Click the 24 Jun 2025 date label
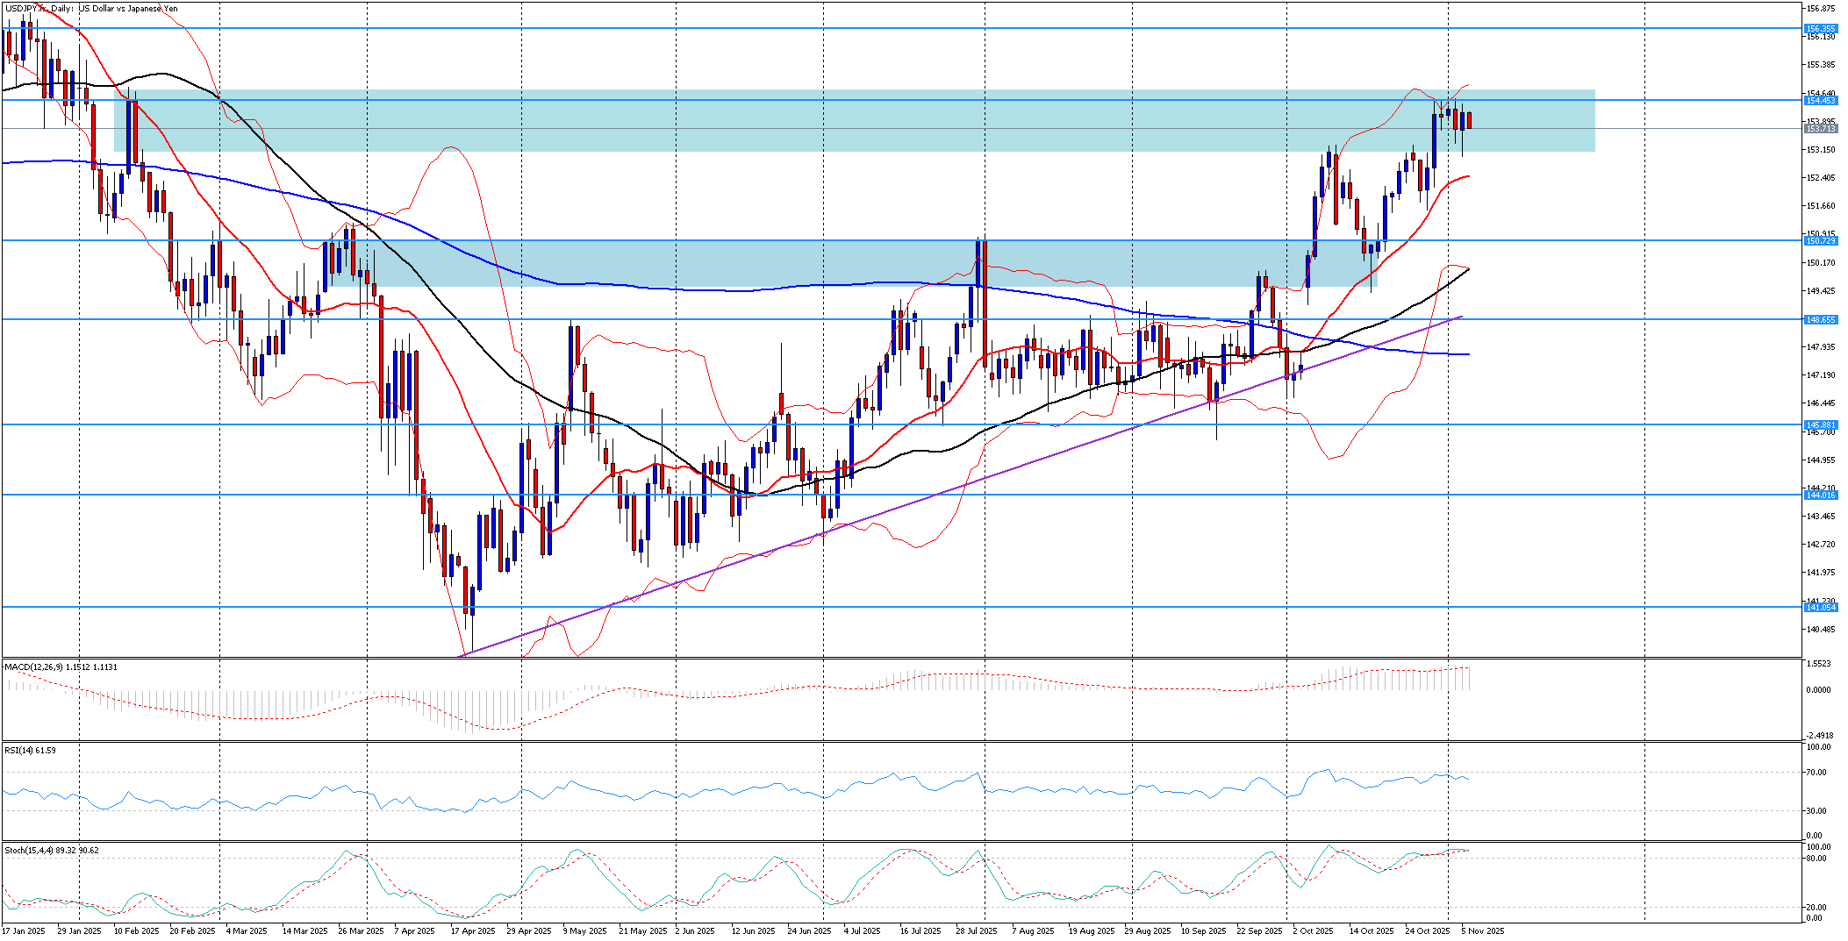 pos(809,931)
